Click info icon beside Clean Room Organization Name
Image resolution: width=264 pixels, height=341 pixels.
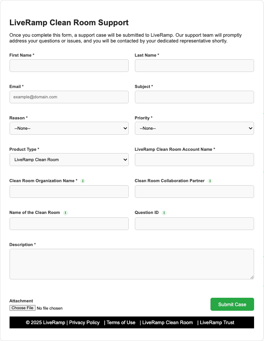pos(83,181)
